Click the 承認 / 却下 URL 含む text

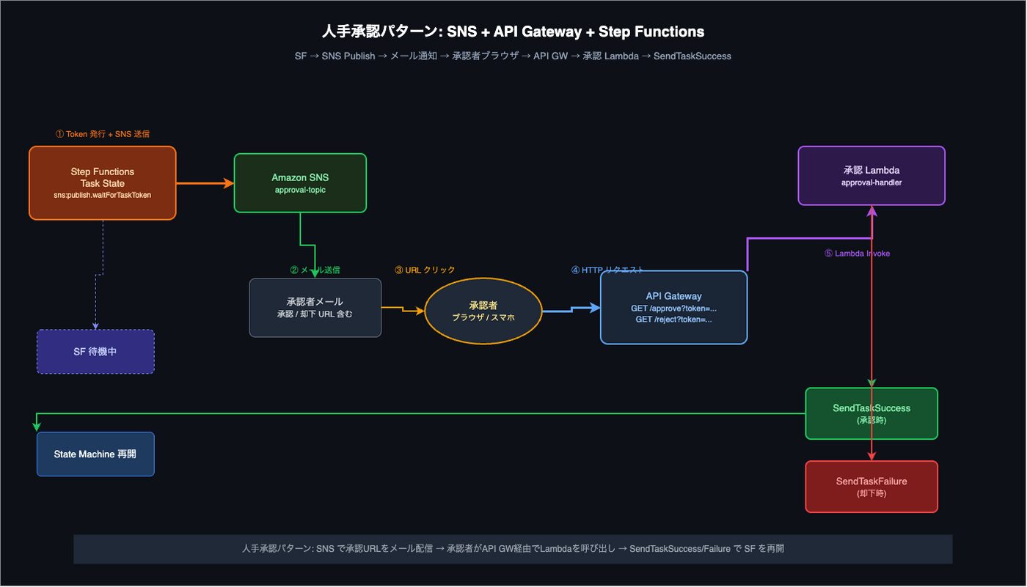[315, 314]
